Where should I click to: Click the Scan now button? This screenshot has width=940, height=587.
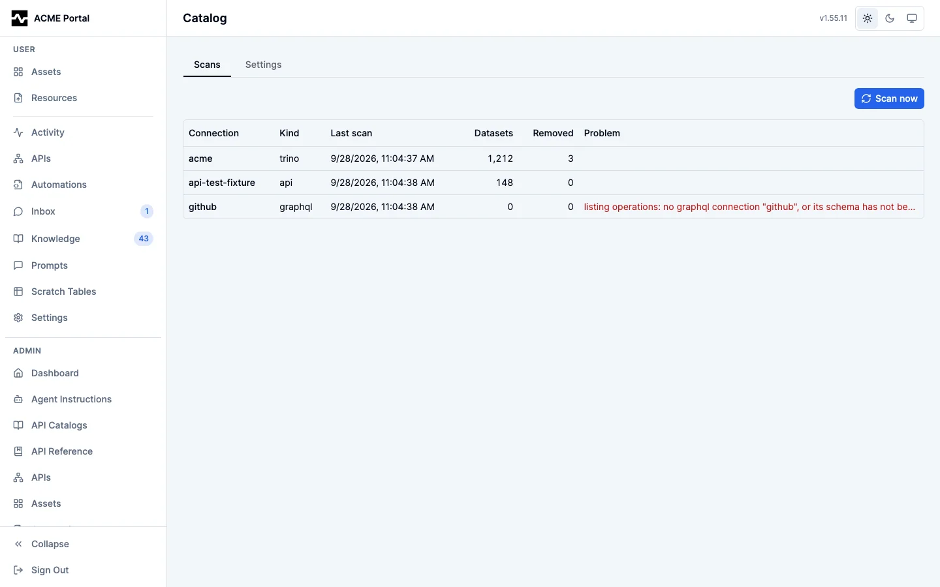click(x=889, y=98)
